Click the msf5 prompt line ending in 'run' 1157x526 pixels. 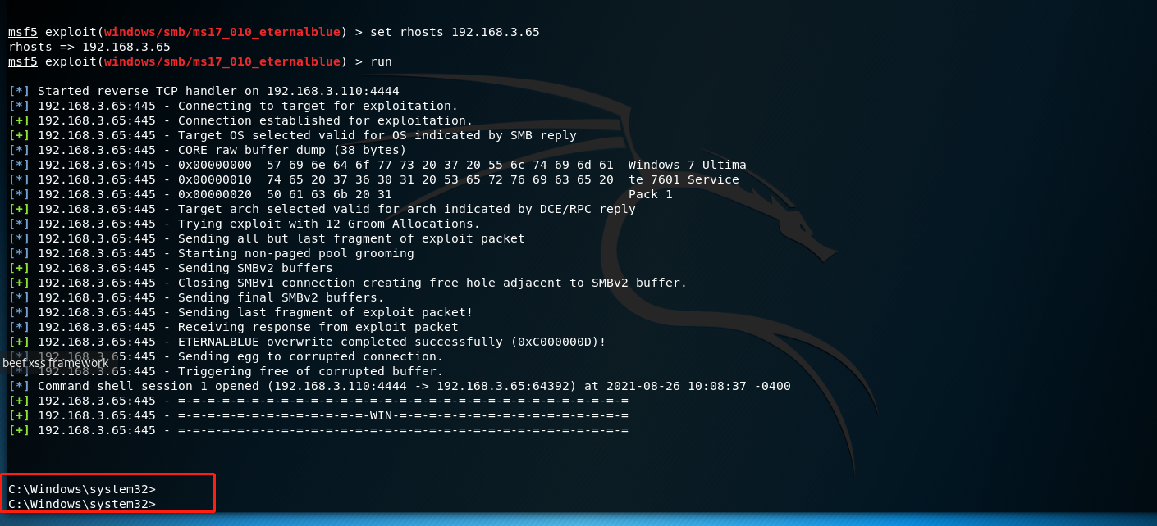200,61
